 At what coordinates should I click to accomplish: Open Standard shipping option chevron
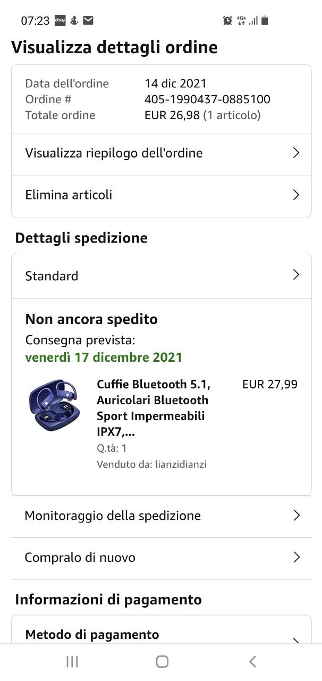296,275
